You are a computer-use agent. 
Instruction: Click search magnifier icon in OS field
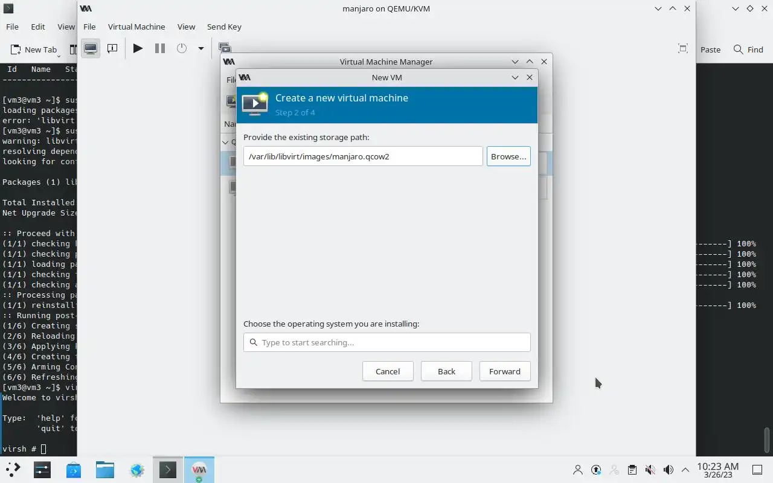[x=254, y=342]
